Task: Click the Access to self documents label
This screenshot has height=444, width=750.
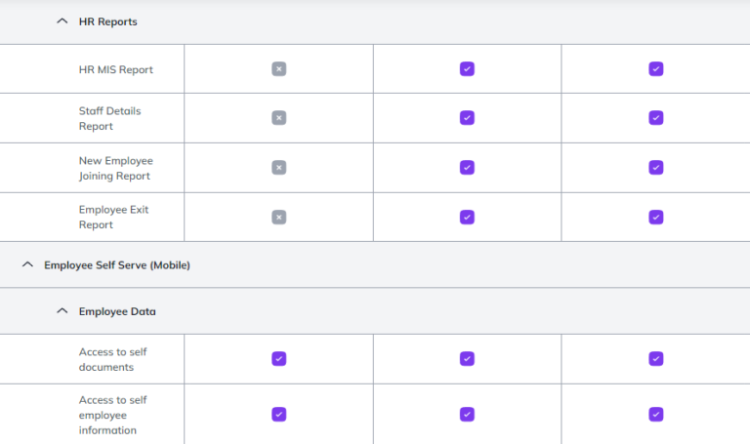Action: pos(112,359)
